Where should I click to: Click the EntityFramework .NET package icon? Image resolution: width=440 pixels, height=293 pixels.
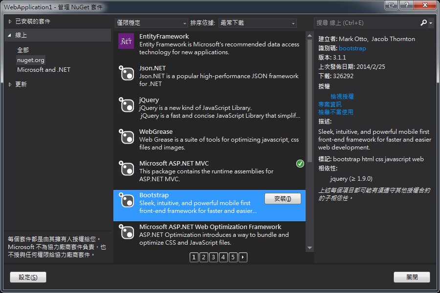click(126, 41)
